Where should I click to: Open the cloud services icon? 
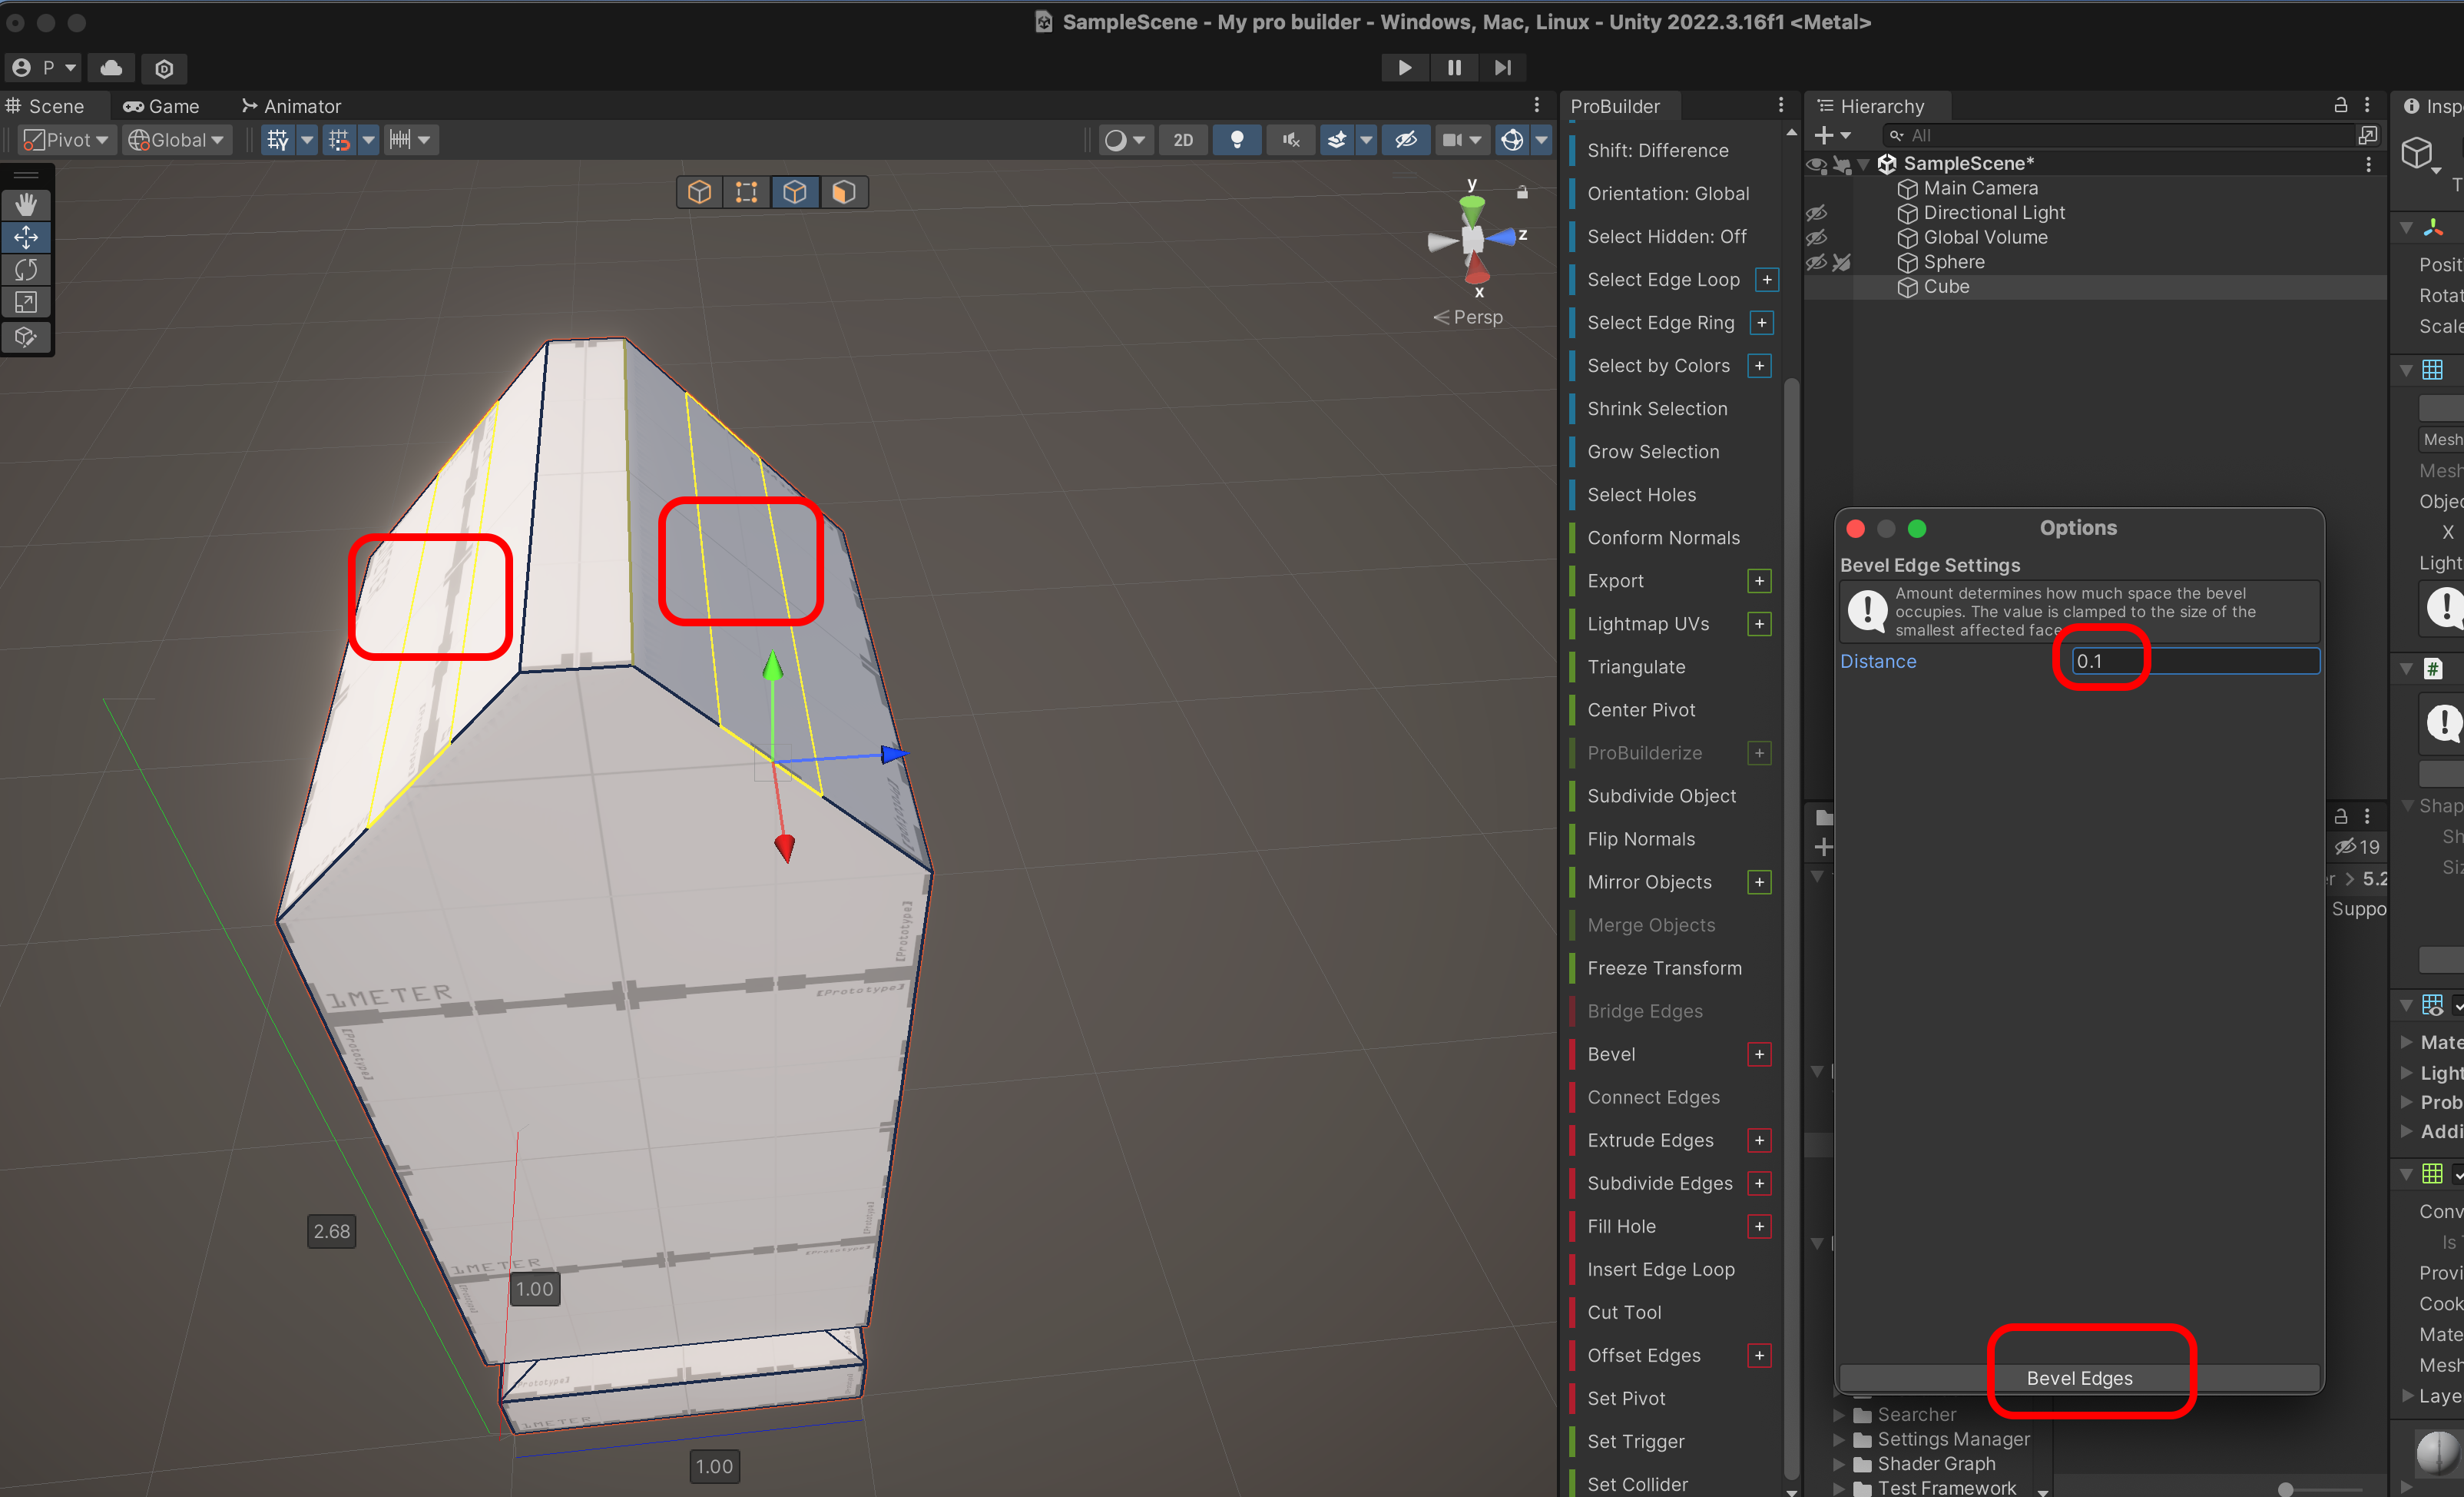point(111,68)
